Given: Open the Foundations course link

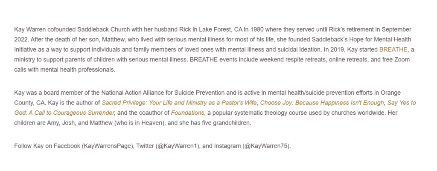Looking at the screenshot, I should pyautogui.click(x=187, y=113).
